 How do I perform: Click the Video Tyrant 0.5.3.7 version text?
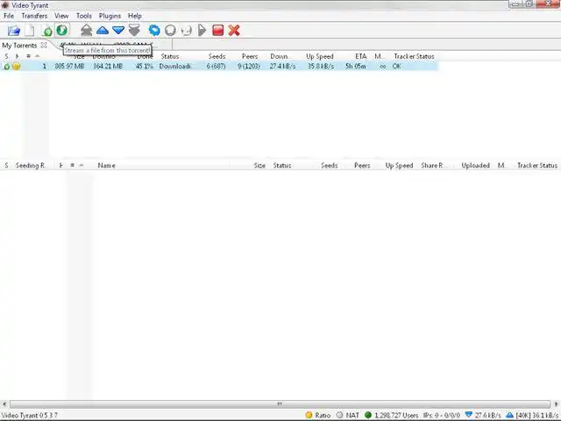[x=29, y=415]
